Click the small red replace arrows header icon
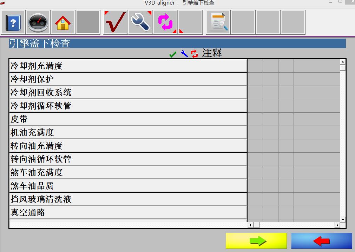 tap(194, 54)
